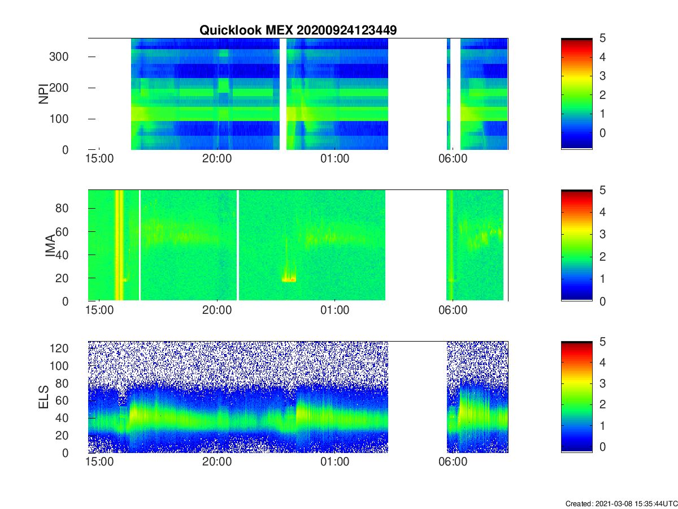This screenshot has width=678, height=509.
Task: Click the "5" label on NPI color bar
Action: (602, 38)
